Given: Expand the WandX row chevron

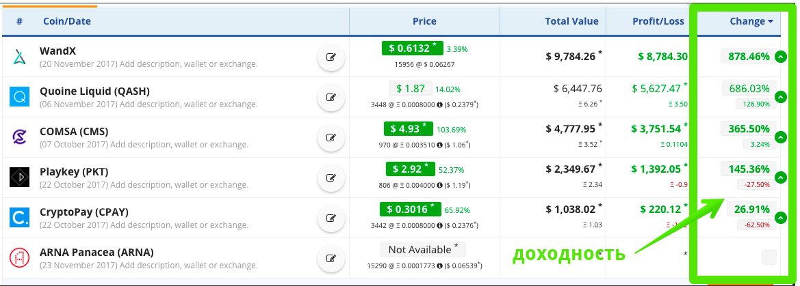Looking at the screenshot, I should tap(781, 57).
